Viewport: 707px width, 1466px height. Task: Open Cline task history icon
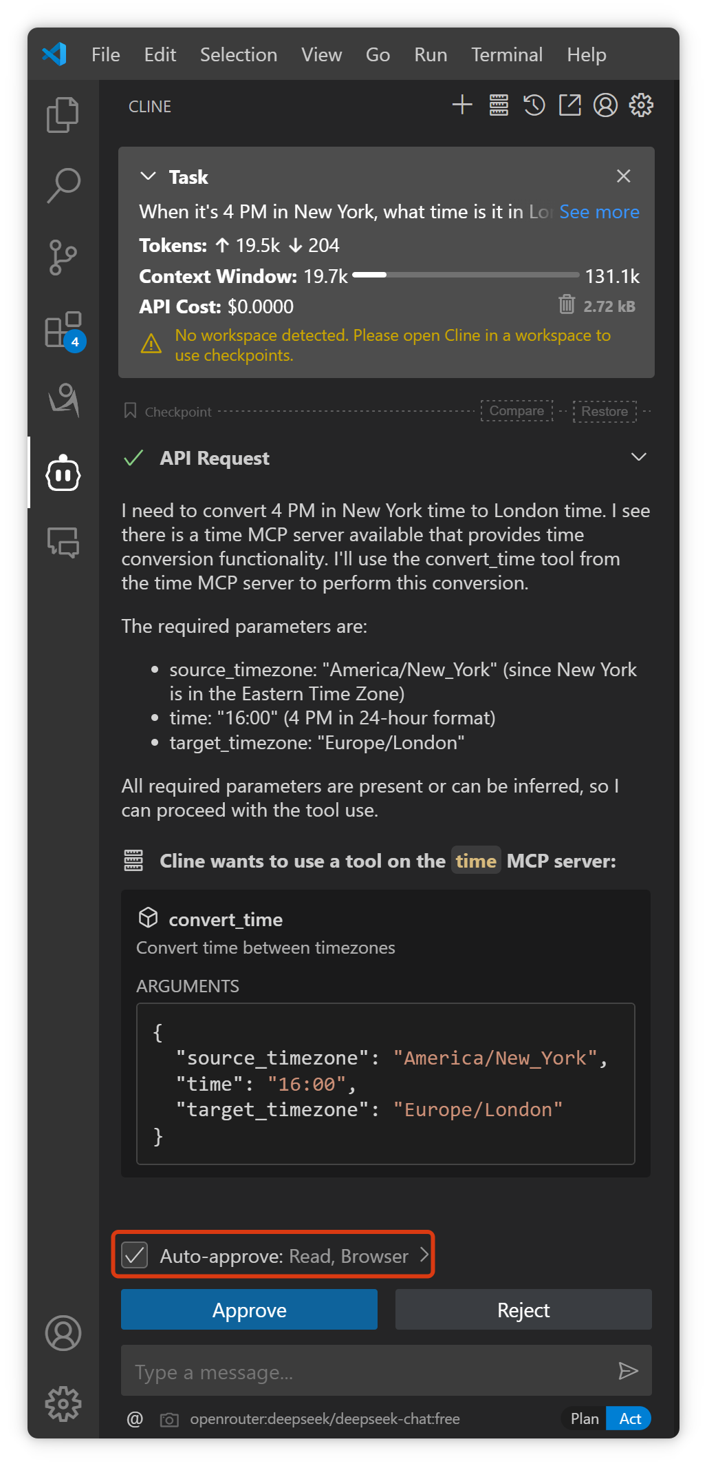(534, 105)
